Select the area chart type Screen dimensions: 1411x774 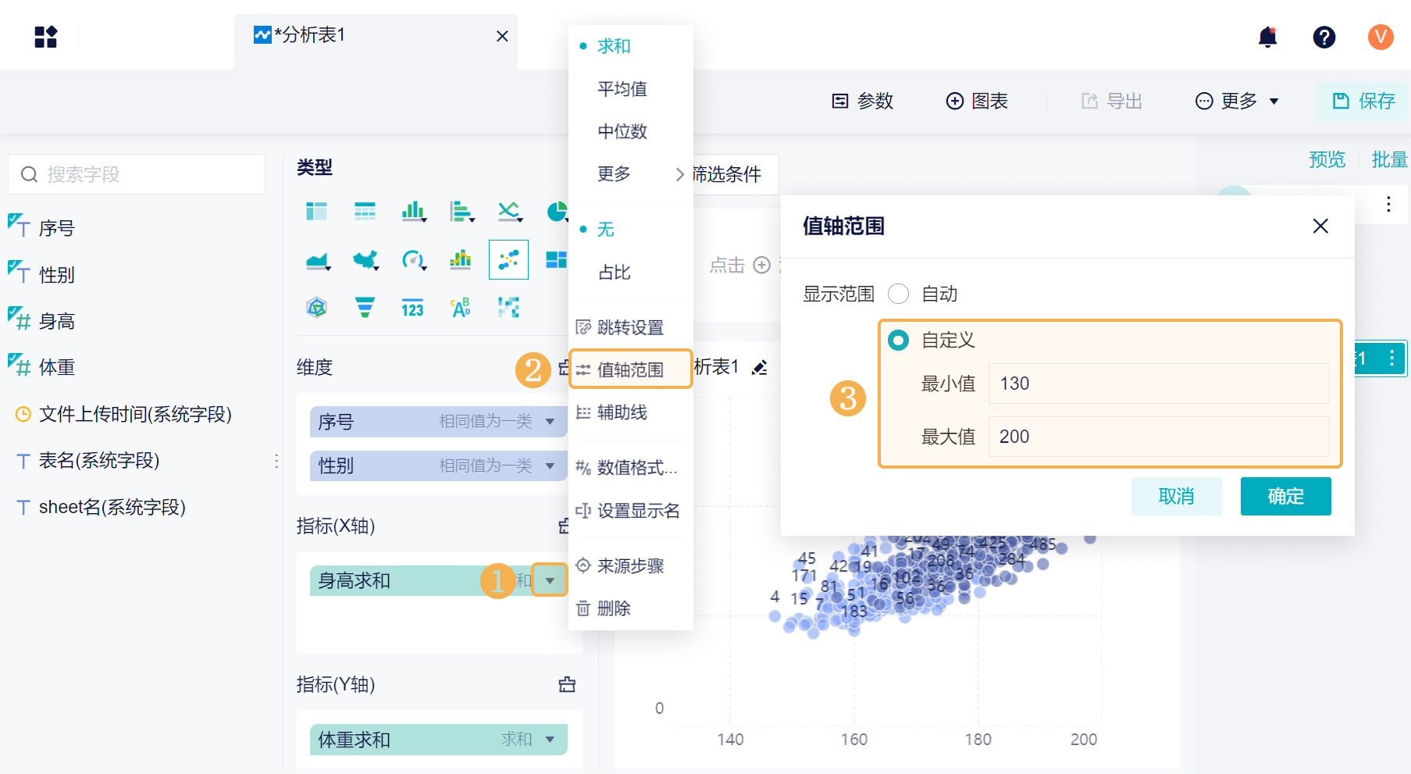click(x=318, y=260)
